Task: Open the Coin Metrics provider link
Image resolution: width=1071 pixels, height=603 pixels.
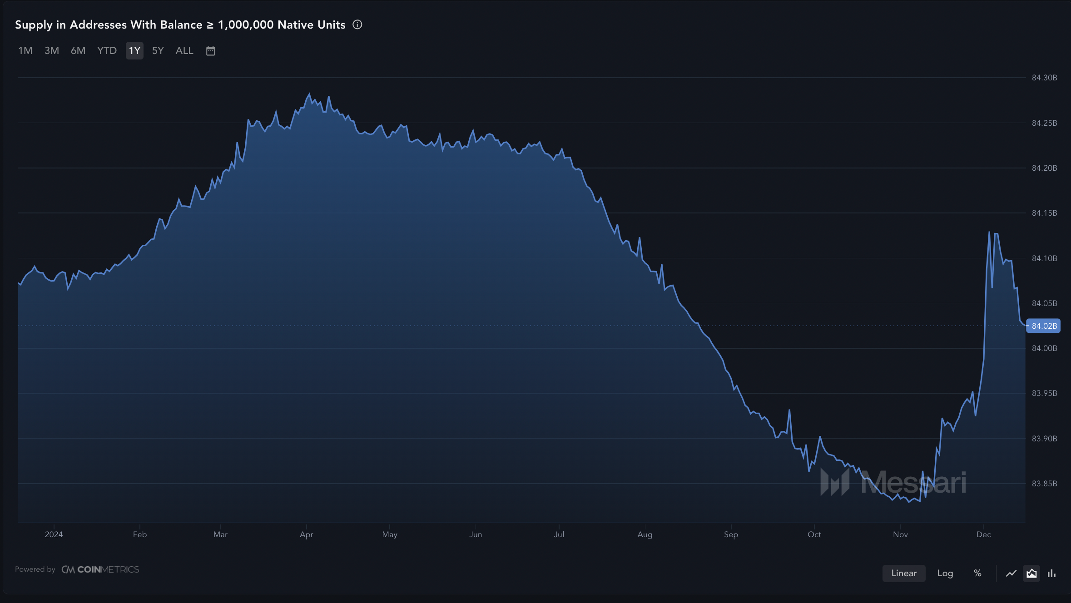Action: coord(100,569)
